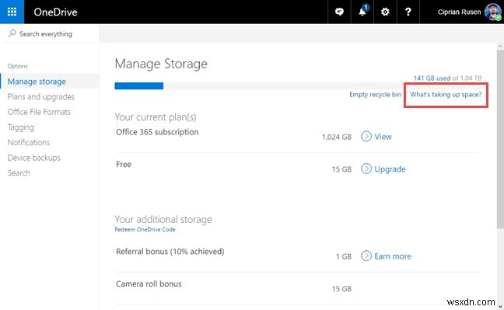Click the 141 GB used link

432,78
